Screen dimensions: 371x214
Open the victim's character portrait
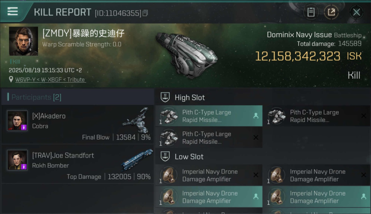(x=23, y=41)
